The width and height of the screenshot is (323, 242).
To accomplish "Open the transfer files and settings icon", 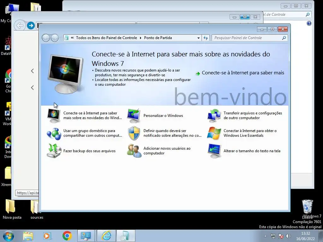I will (x=214, y=115).
